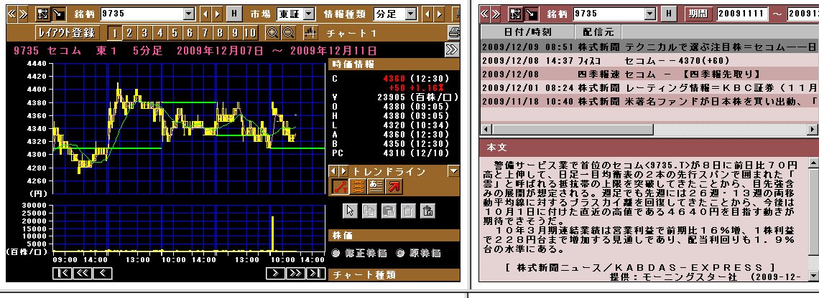Select trend line drawing tool
This screenshot has width=819, height=298.
[x=340, y=186]
